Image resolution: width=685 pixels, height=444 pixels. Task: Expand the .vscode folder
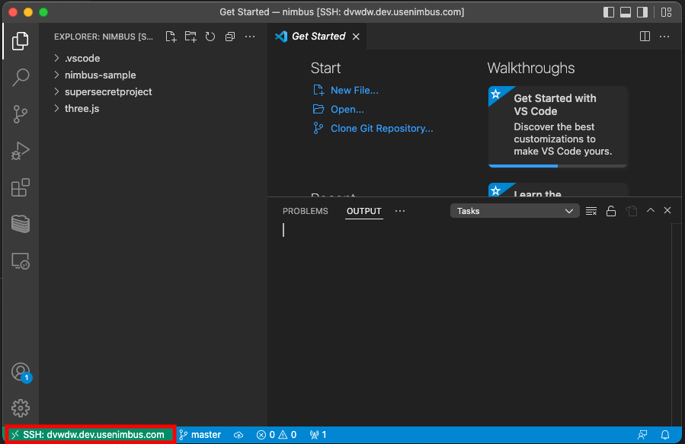pos(153,58)
